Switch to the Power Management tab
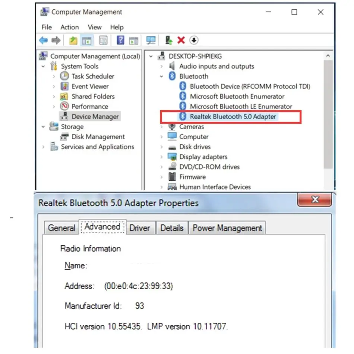 (x=227, y=228)
